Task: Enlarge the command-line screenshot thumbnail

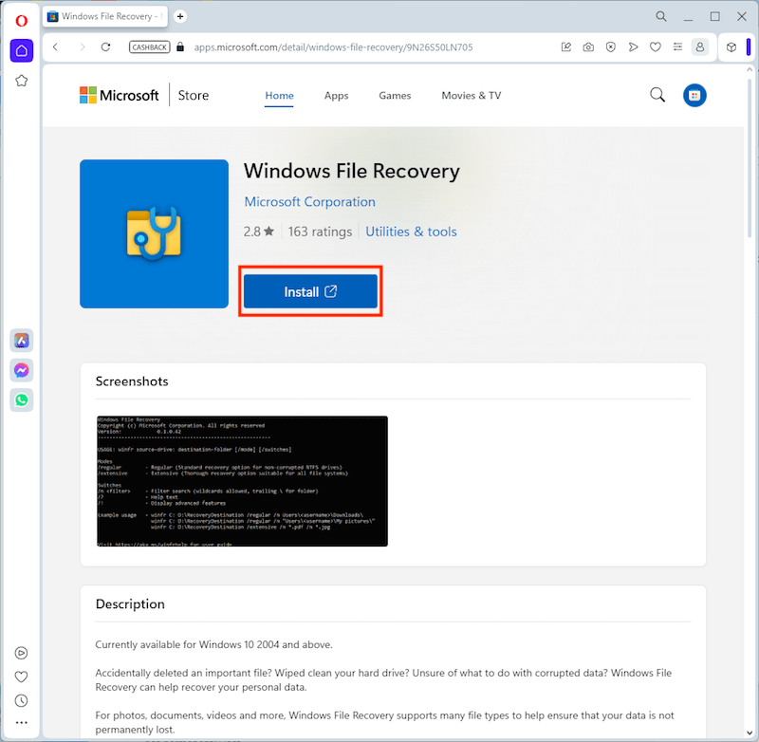Action: [x=242, y=480]
